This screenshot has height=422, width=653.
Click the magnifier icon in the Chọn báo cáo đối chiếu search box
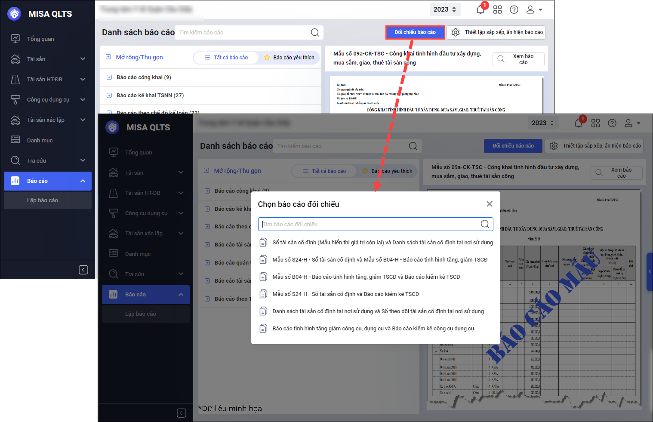click(484, 224)
